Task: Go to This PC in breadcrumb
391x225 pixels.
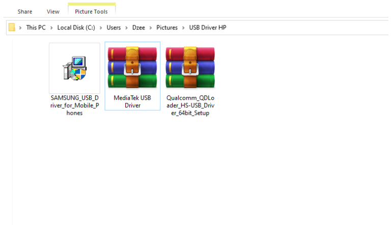Action: coord(36,27)
